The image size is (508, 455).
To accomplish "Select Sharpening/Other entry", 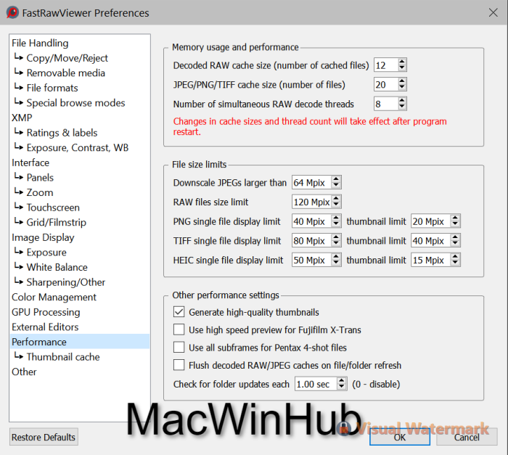I will [x=66, y=282].
